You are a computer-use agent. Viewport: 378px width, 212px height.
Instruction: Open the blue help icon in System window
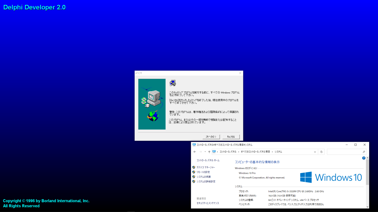point(364,158)
